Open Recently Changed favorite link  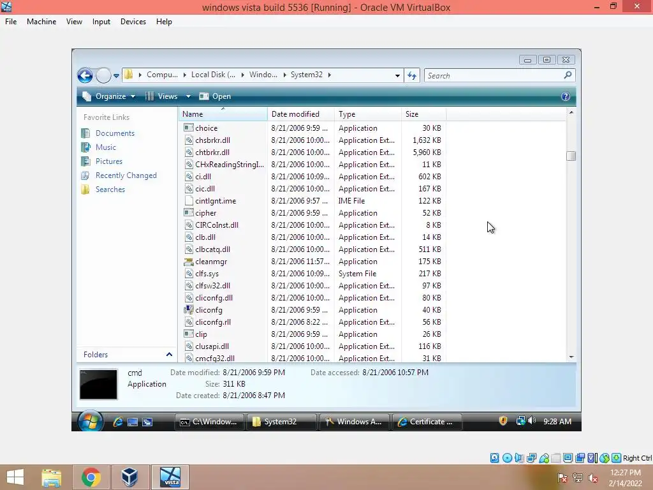126,175
